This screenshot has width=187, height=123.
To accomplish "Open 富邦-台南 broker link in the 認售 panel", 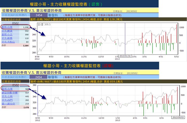I will click(x=7, y=27).
